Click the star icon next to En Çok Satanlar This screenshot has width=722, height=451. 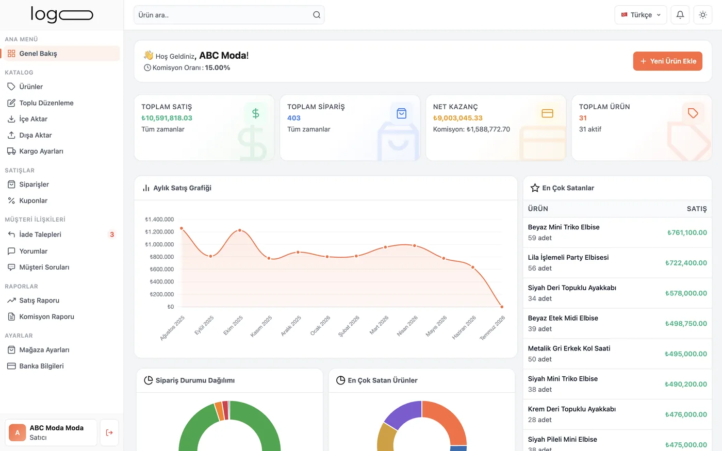click(x=535, y=188)
